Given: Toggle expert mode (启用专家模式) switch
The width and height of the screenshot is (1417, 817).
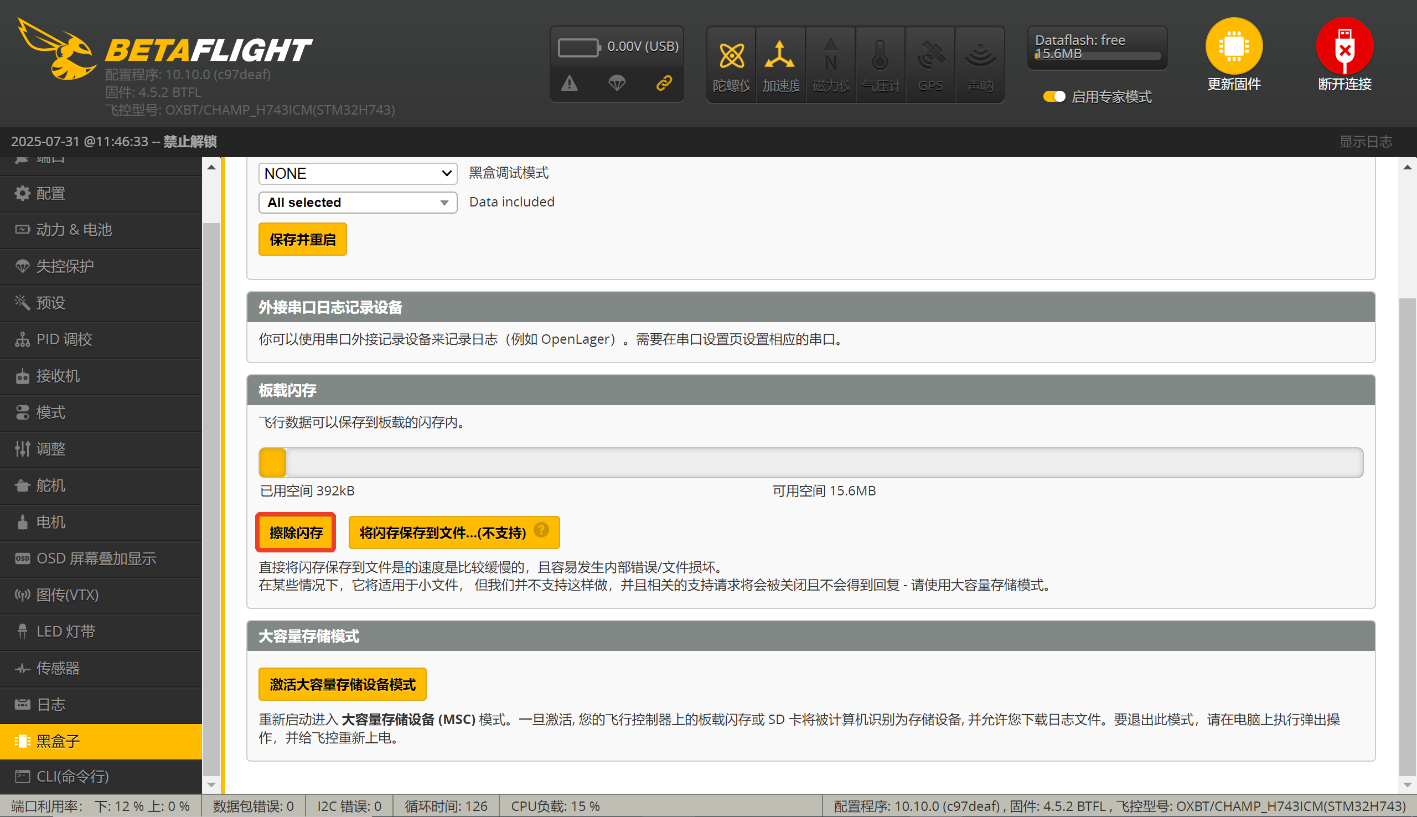Looking at the screenshot, I should click(1053, 96).
